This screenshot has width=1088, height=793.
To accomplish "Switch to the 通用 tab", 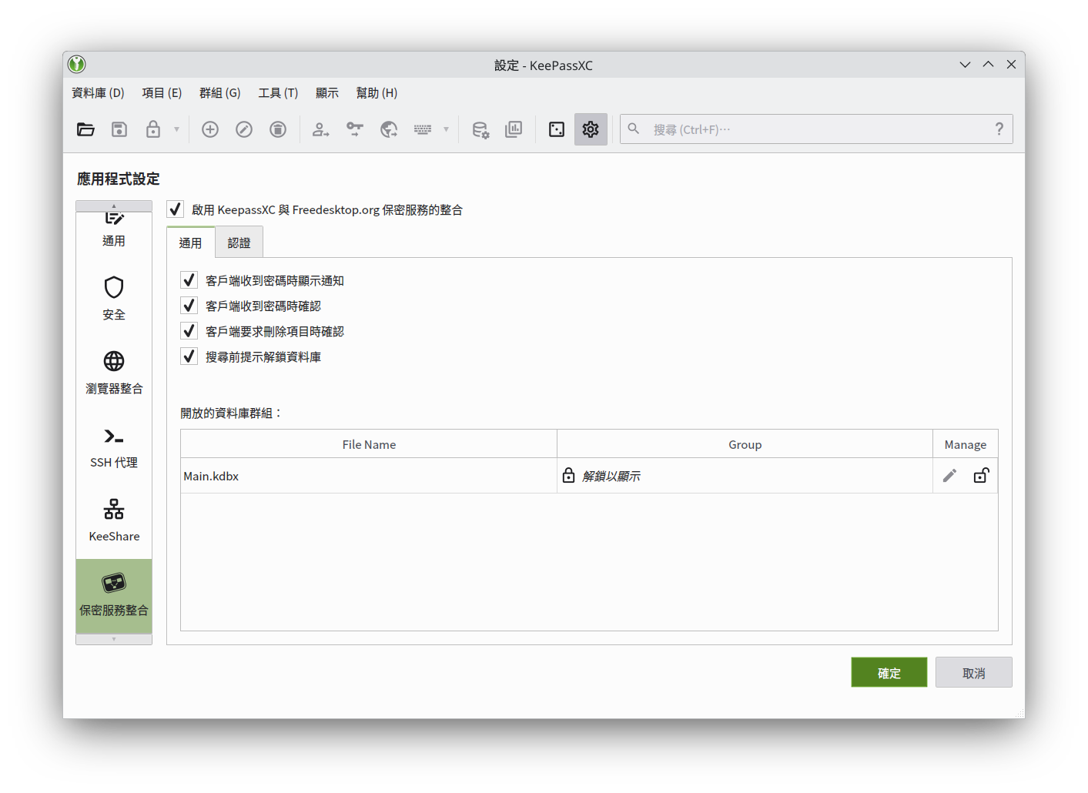I will tap(190, 243).
